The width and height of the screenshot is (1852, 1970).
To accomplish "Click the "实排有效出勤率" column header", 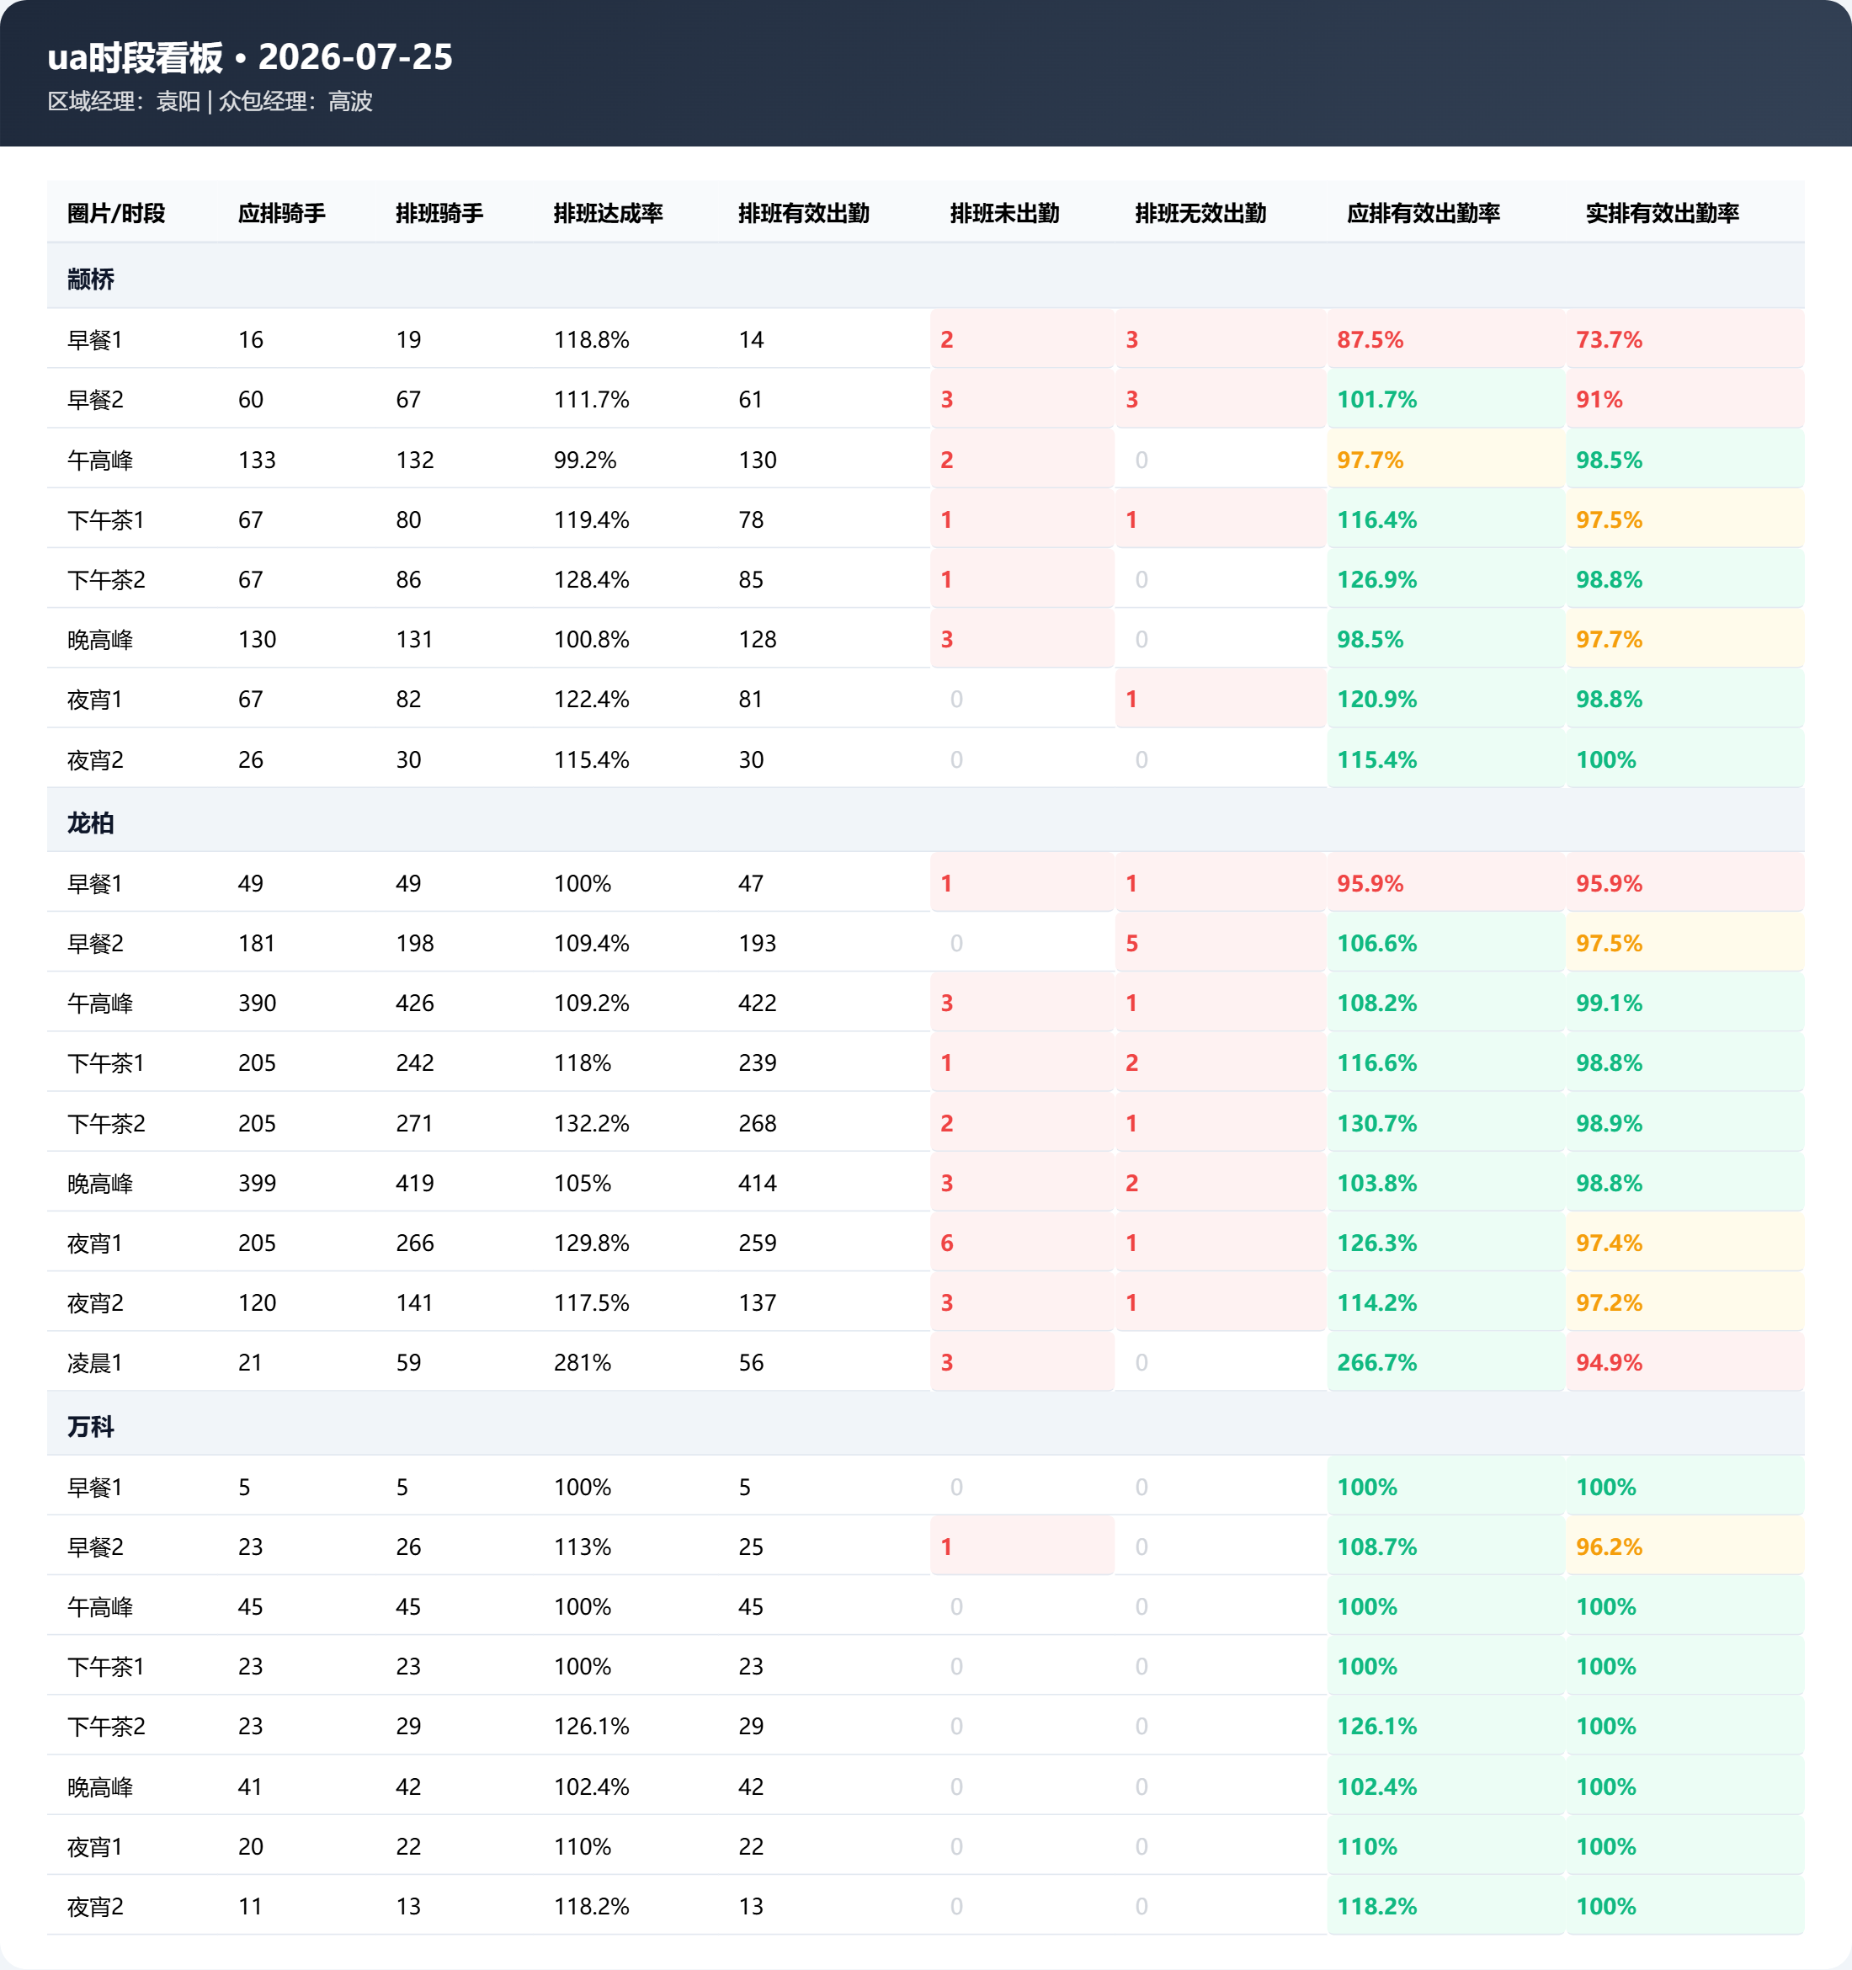I will (x=1662, y=213).
